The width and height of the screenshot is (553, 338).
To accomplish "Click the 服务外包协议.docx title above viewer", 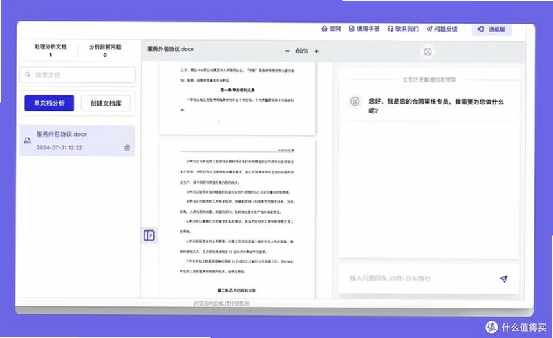I will coord(171,49).
